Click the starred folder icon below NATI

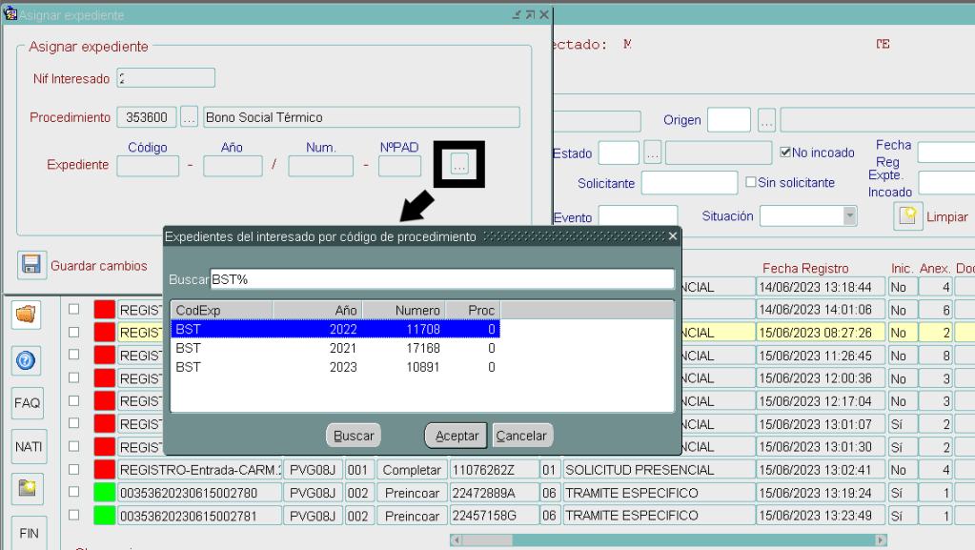pyautogui.click(x=27, y=489)
